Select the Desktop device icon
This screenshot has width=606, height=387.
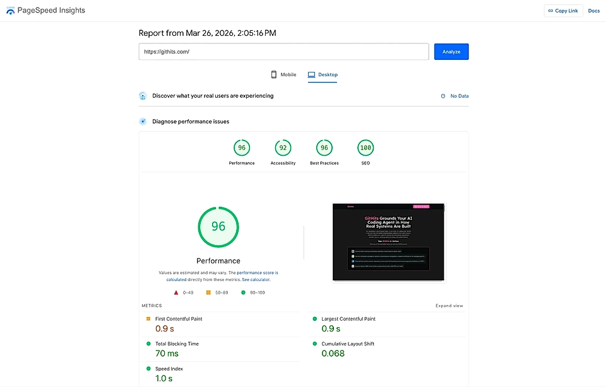[311, 74]
